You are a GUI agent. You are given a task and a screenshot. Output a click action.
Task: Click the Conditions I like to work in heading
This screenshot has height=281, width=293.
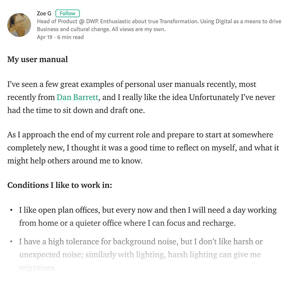click(x=60, y=185)
